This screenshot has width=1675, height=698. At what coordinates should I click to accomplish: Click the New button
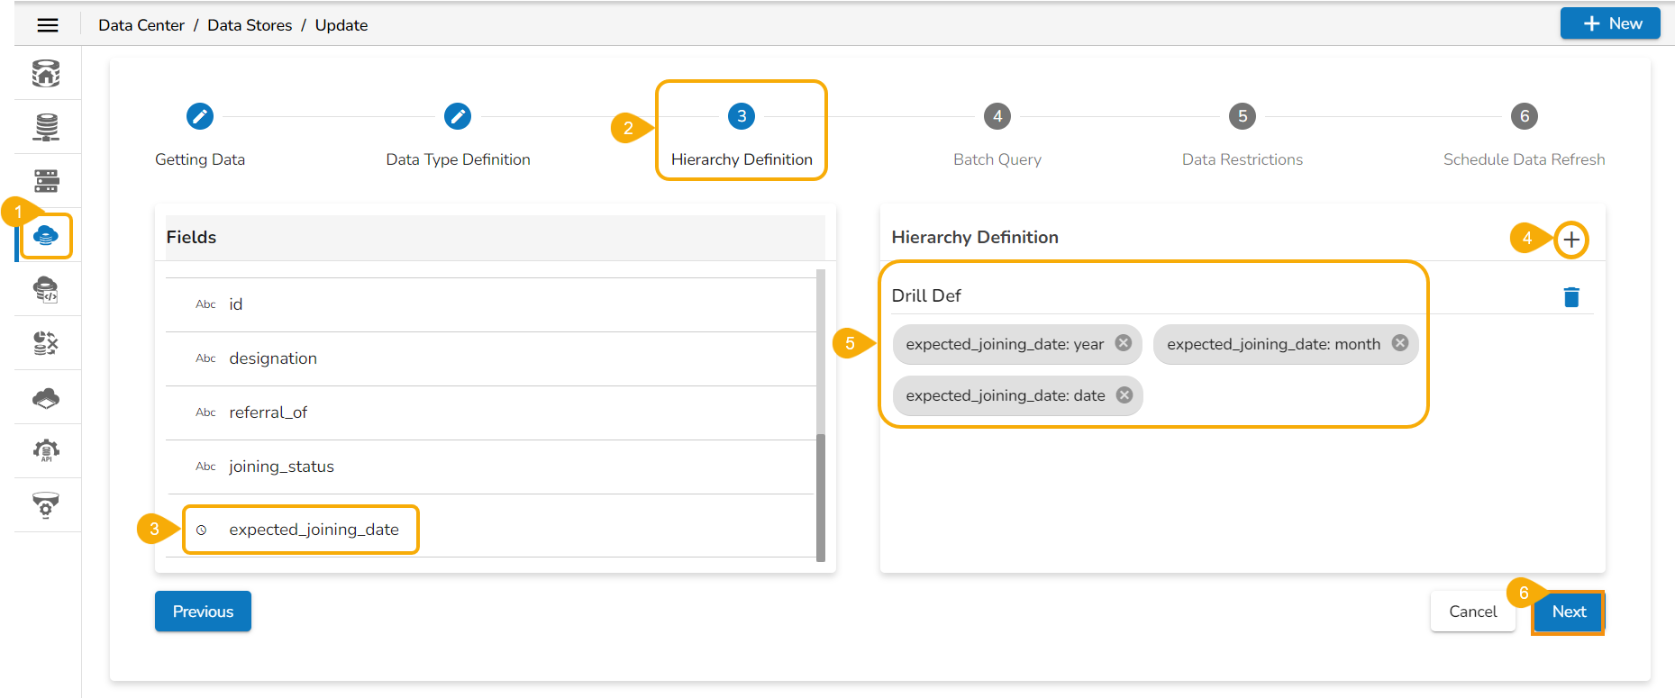pyautogui.click(x=1610, y=23)
